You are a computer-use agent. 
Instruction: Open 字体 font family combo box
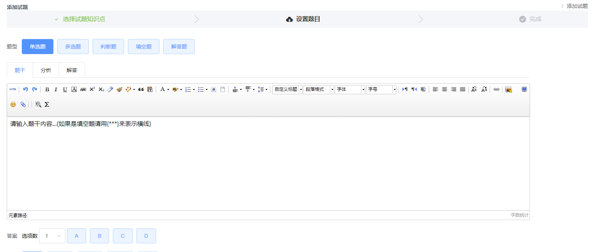click(x=350, y=89)
